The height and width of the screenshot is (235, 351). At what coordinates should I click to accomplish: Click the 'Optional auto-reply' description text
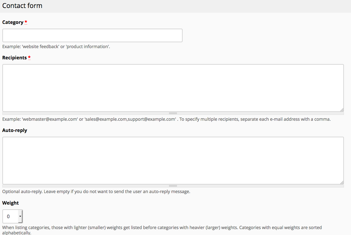[x=96, y=192]
